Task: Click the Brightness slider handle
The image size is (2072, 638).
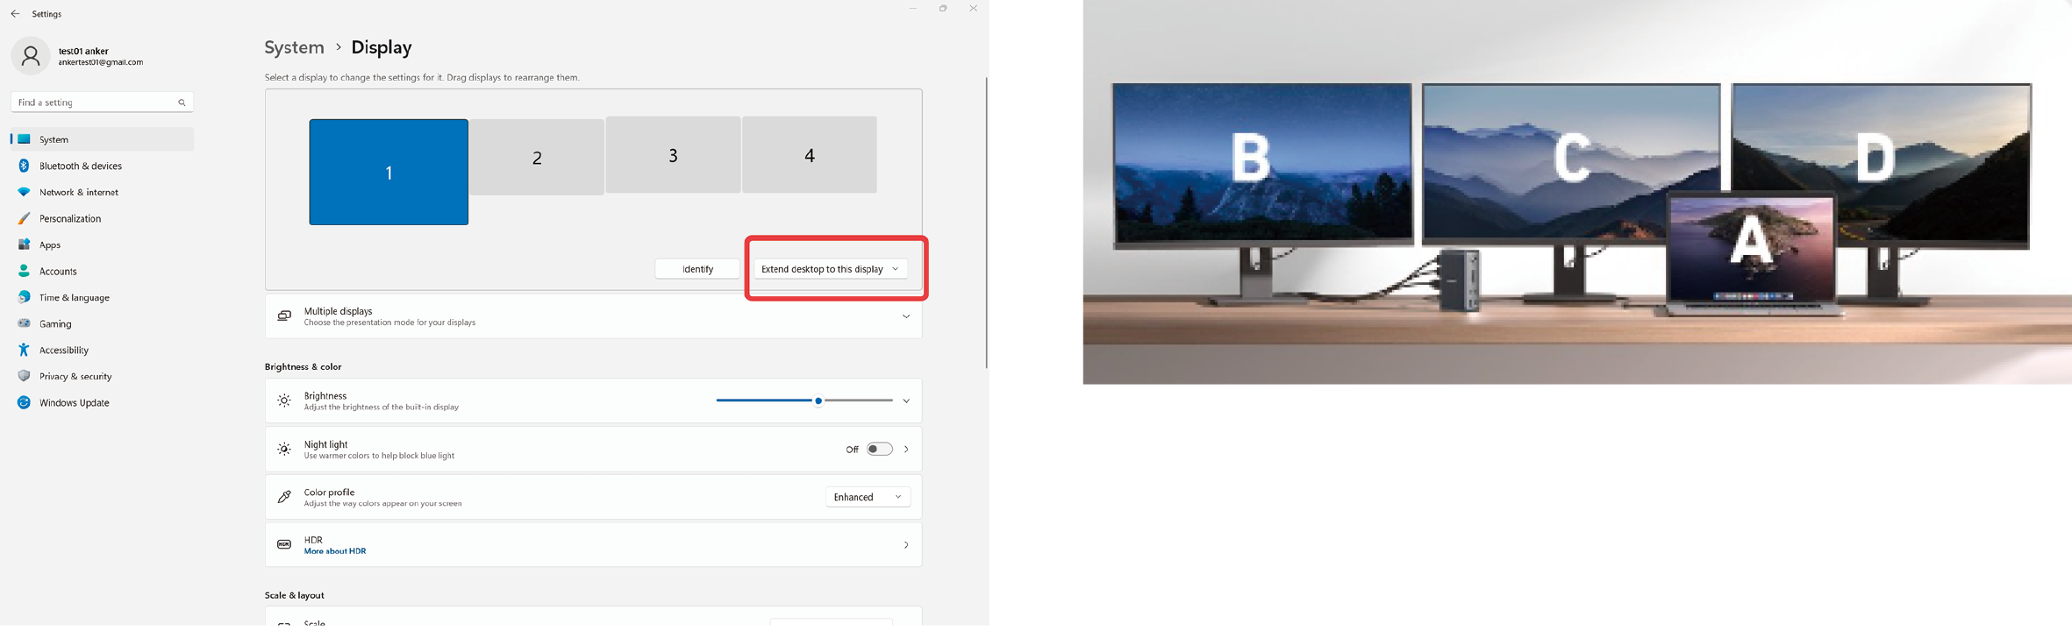Action: [x=818, y=401]
